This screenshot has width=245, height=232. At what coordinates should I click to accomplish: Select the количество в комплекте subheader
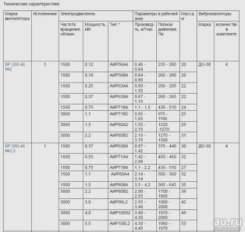click(x=227, y=29)
